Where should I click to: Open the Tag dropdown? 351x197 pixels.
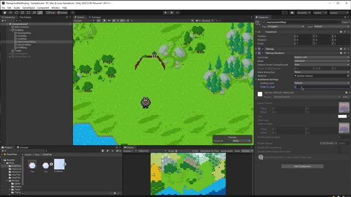pos(285,26)
